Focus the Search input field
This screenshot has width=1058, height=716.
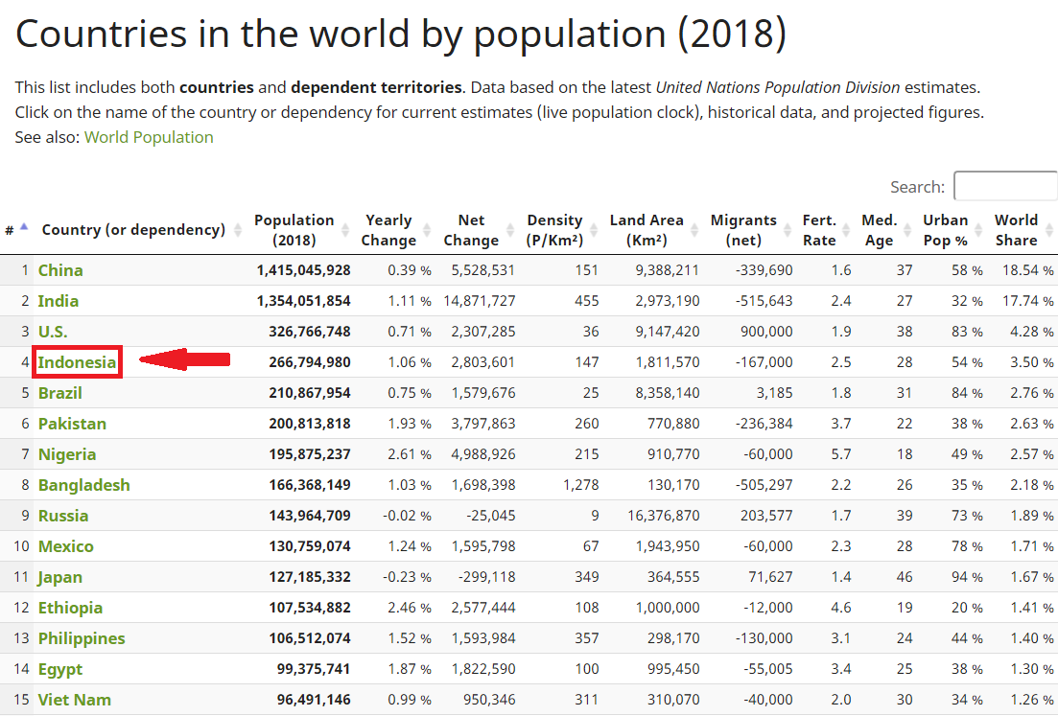pyautogui.click(x=1005, y=186)
